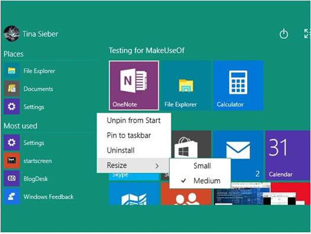Viewport: 311px width, 234px height.
Task: Open the Calendar tile showing 31
Action: point(288,155)
